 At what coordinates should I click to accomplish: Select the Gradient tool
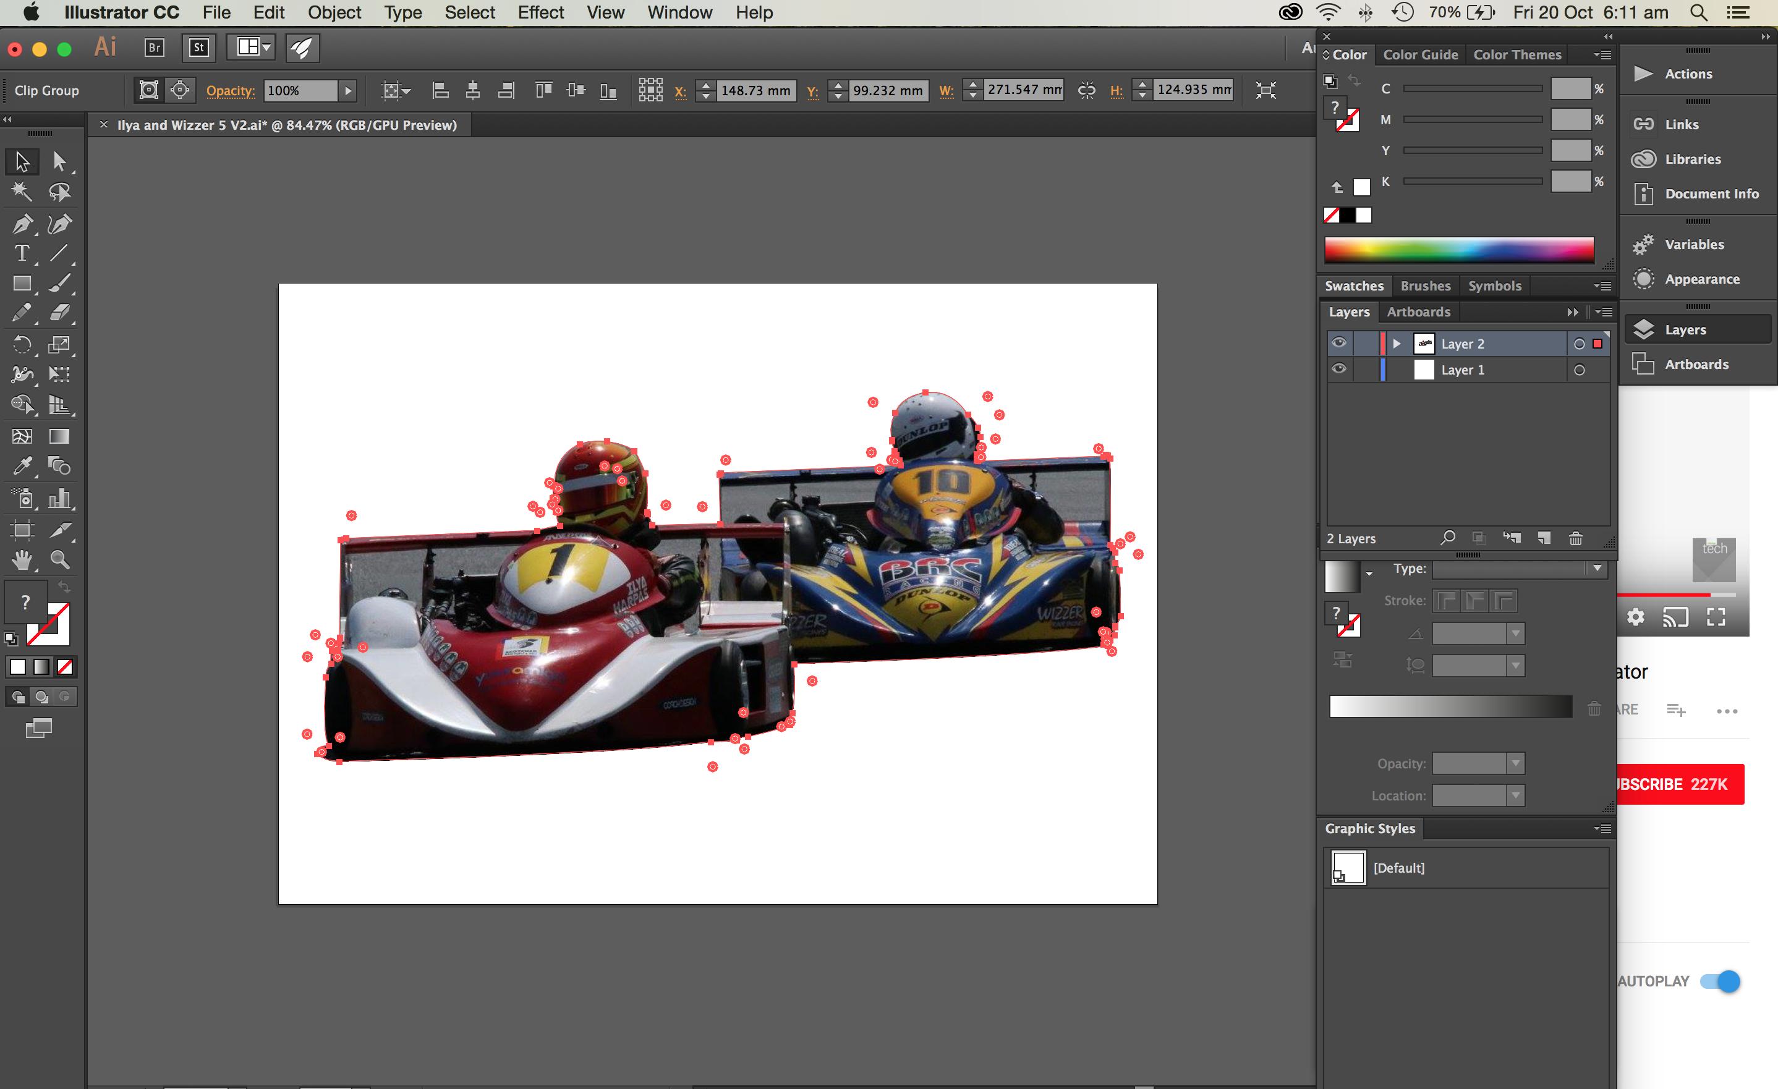(59, 436)
